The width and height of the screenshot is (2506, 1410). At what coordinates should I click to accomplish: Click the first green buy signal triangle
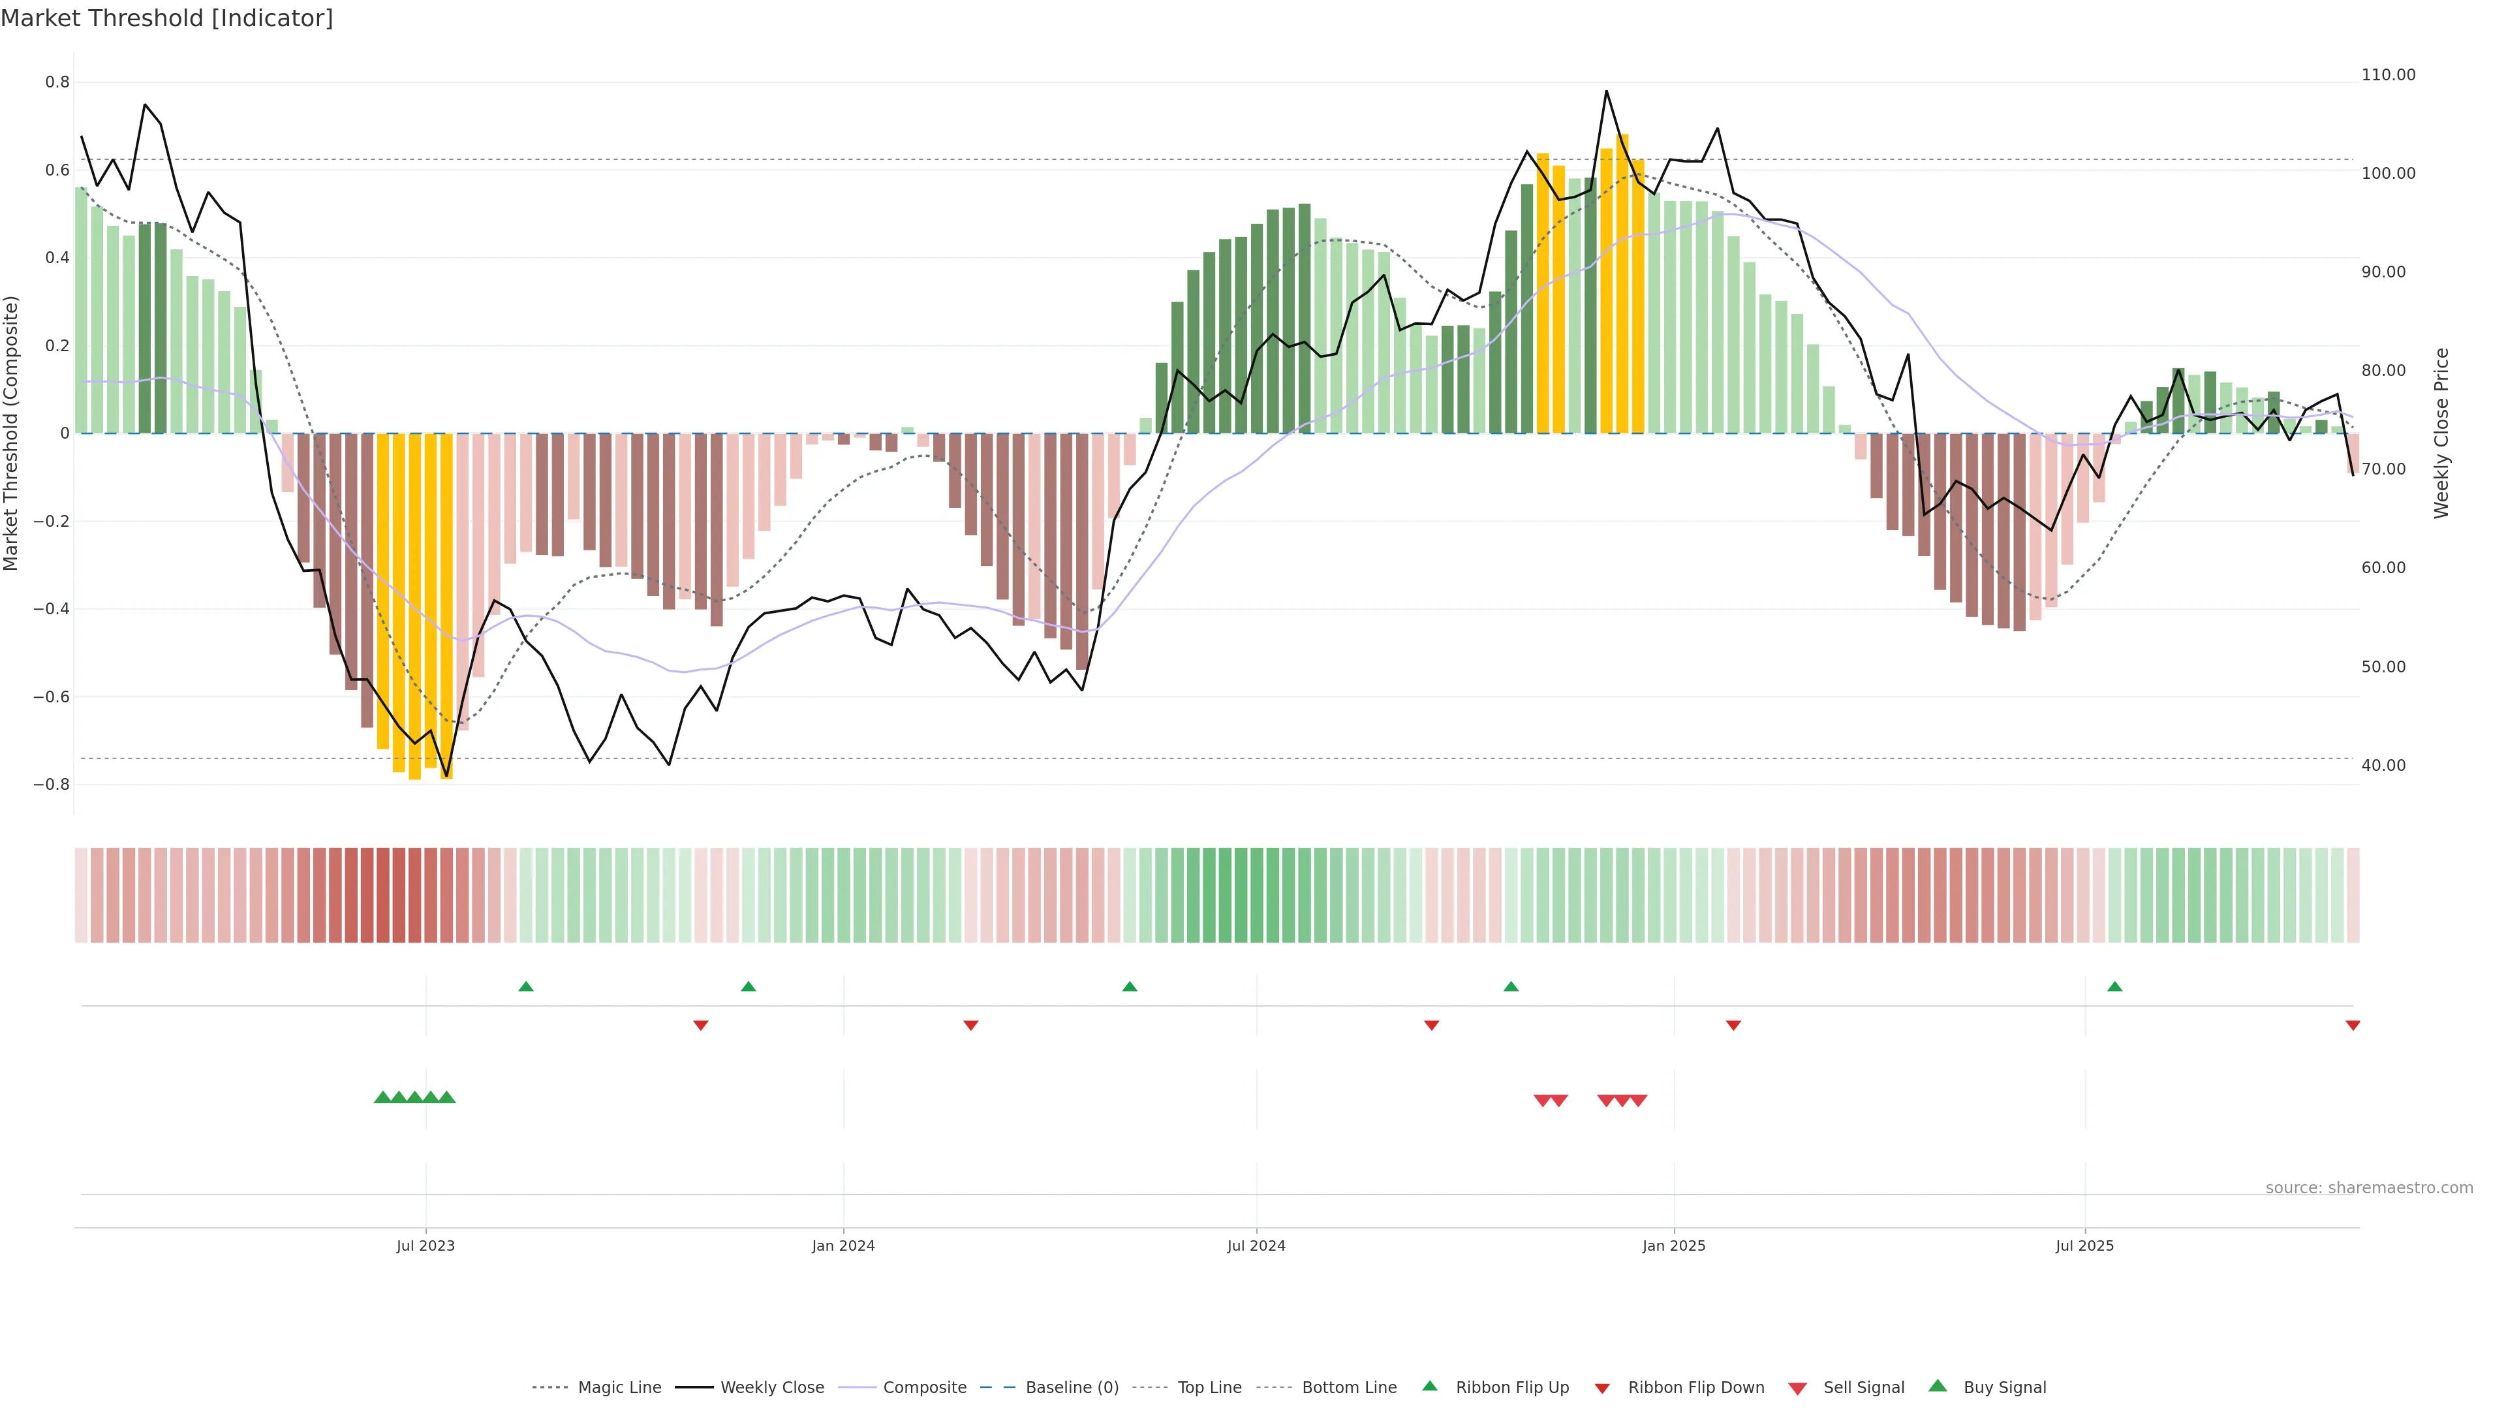382,1097
